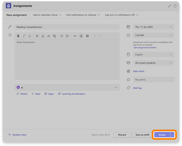Open the Add to calendars menu
The width and height of the screenshot is (182, 146).
tap(47, 15)
